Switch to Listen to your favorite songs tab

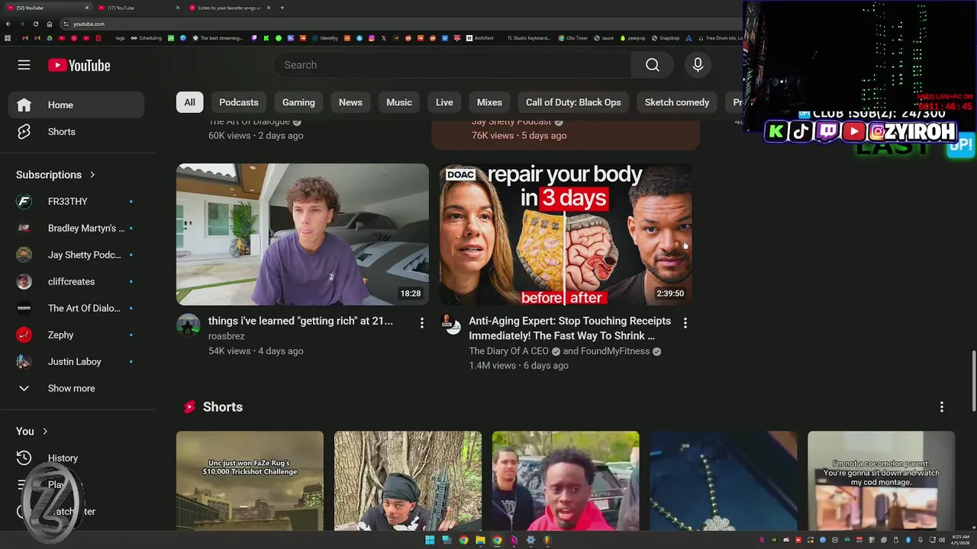[x=229, y=8]
